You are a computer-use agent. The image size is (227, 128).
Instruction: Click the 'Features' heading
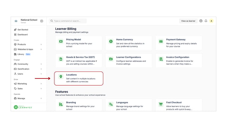[x=62, y=92]
